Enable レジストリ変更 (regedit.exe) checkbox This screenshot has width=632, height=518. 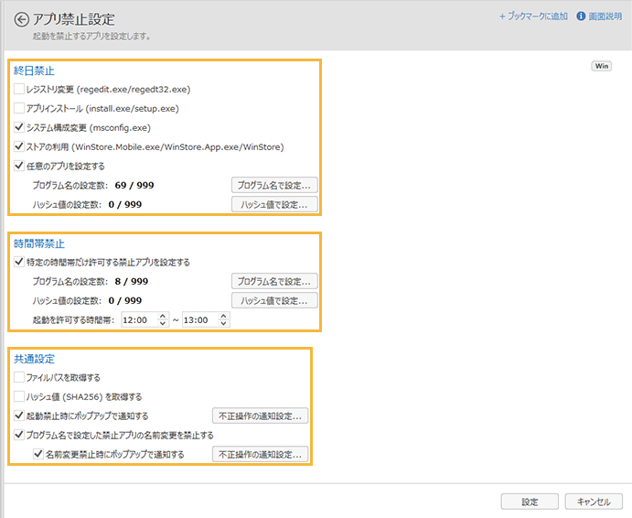(x=19, y=89)
